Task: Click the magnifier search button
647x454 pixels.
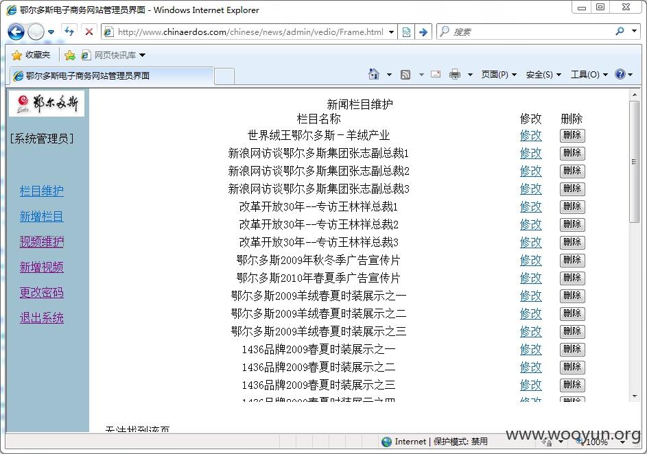Action: pyautogui.click(x=620, y=32)
